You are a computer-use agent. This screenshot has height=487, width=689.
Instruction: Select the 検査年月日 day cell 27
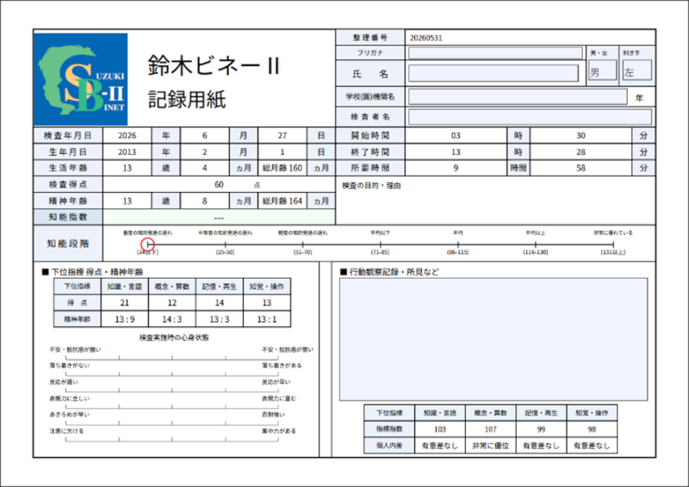[x=282, y=136]
